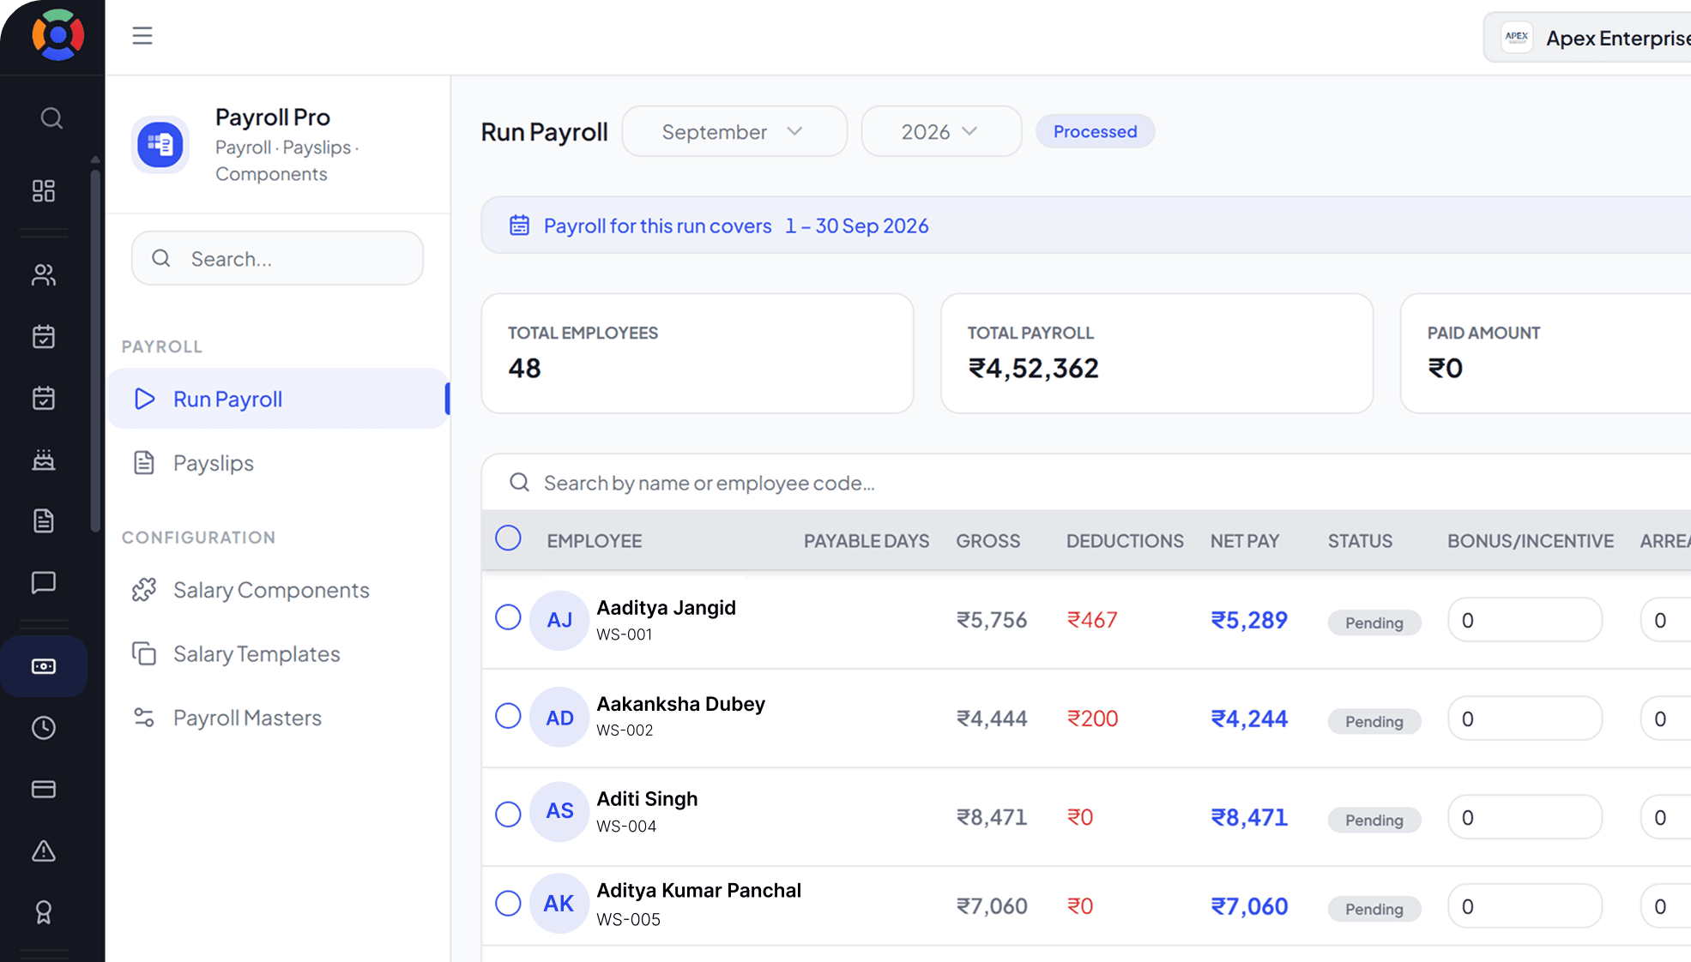
Task: Toggle the select-all circle in table header
Action: 508,538
